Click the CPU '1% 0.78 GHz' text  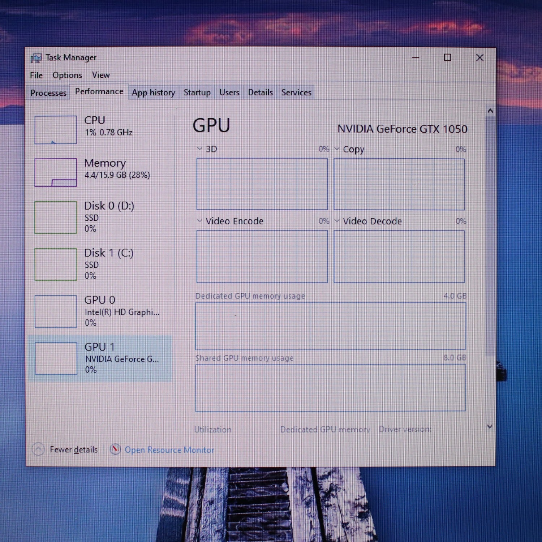109,132
